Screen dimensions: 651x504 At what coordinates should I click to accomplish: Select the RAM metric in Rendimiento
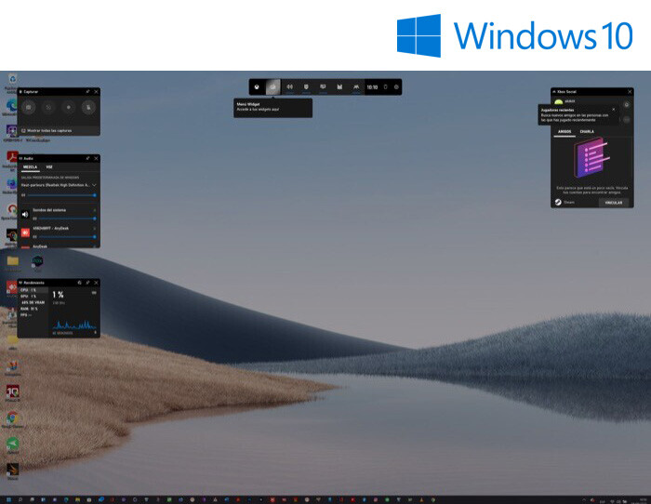click(x=33, y=309)
